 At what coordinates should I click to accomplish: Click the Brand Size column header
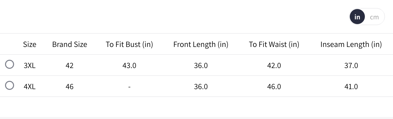point(70,44)
